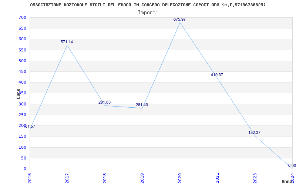
Task: Click the 571.14 data label at 2017
Action: pyautogui.click(x=67, y=42)
